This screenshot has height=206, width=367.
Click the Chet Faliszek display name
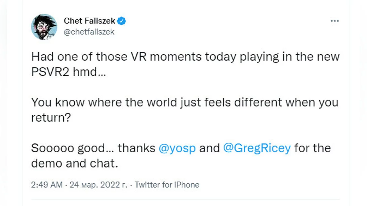(x=90, y=21)
